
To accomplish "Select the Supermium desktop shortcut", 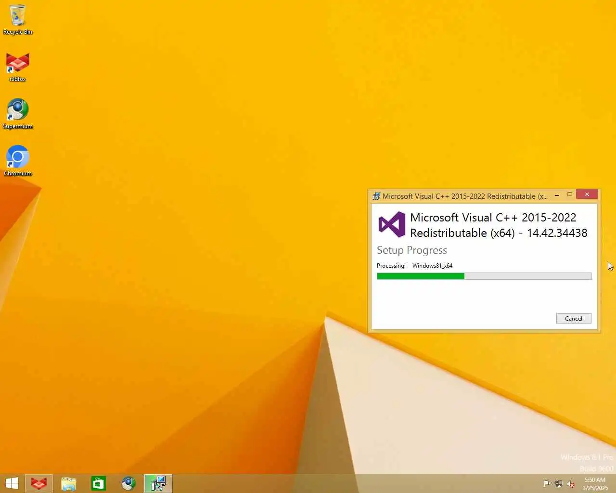I will point(18,114).
